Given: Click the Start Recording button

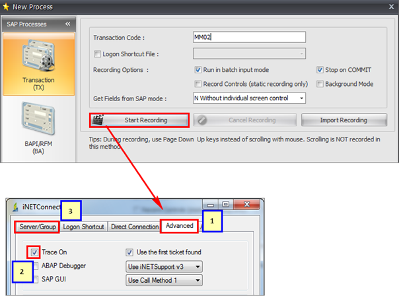Looking at the screenshot, I should tap(139, 120).
